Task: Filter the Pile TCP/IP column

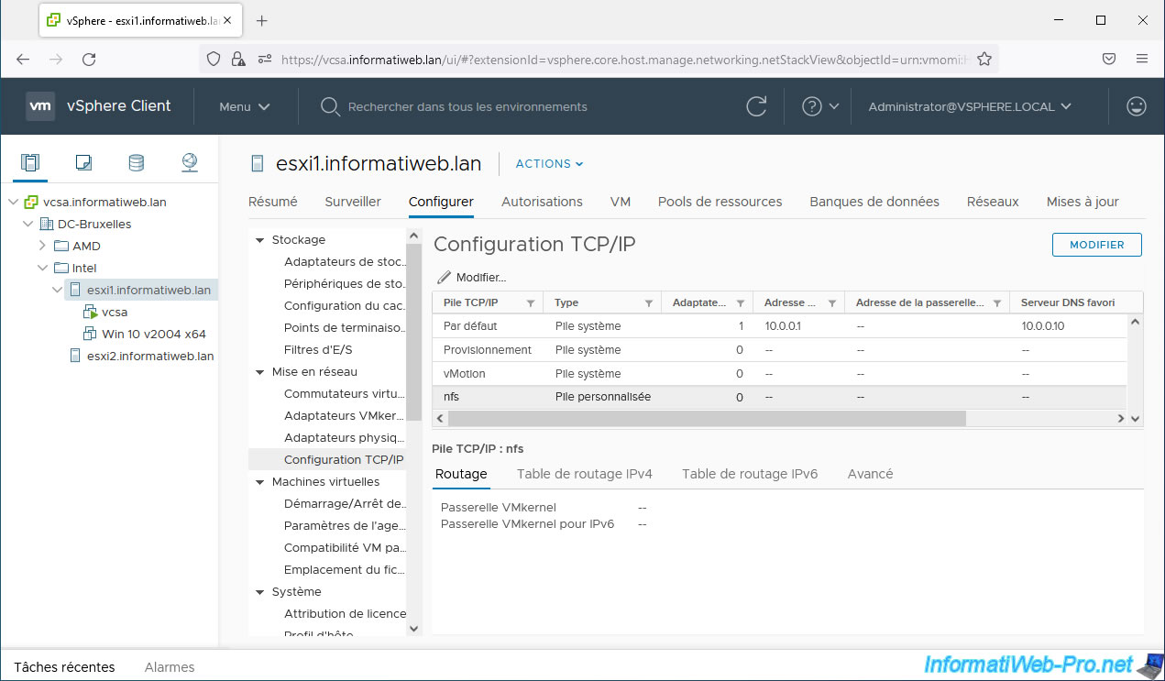Action: tap(530, 303)
